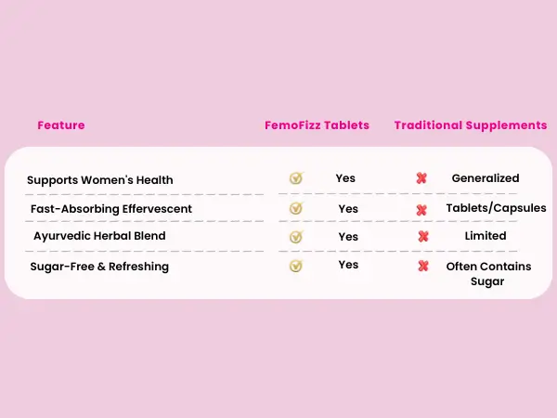Click the Tablets/Capsules text
The image size is (557, 418).
(496, 207)
